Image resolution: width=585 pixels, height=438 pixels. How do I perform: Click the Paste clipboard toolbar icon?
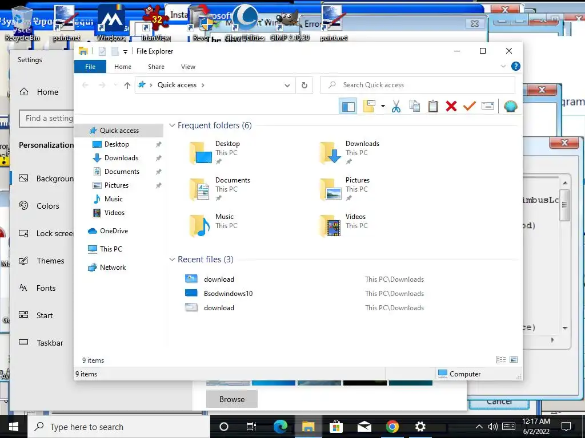pyautogui.click(x=433, y=106)
